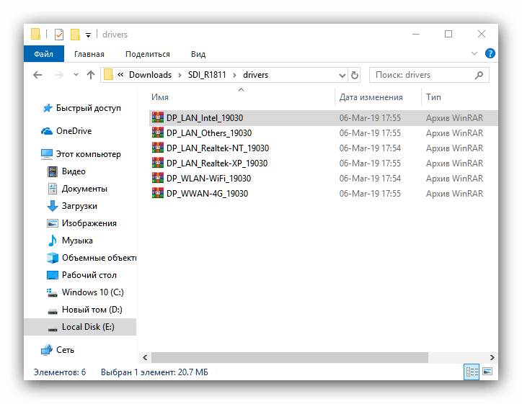Click the WinRAR icon of DP_WLAN-WiFi_19030
The height and width of the screenshot is (404, 522).
coord(157,178)
